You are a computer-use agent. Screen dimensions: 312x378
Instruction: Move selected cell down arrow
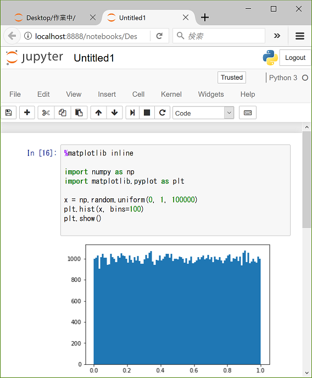(114, 113)
